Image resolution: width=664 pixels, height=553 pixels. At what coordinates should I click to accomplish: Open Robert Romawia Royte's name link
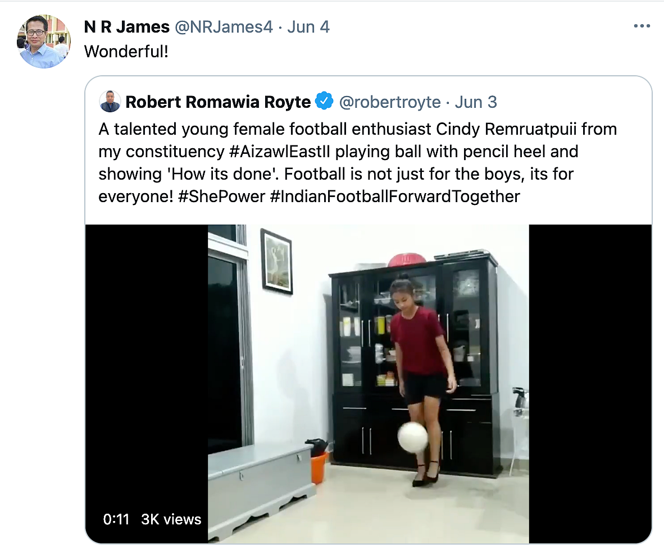218,102
